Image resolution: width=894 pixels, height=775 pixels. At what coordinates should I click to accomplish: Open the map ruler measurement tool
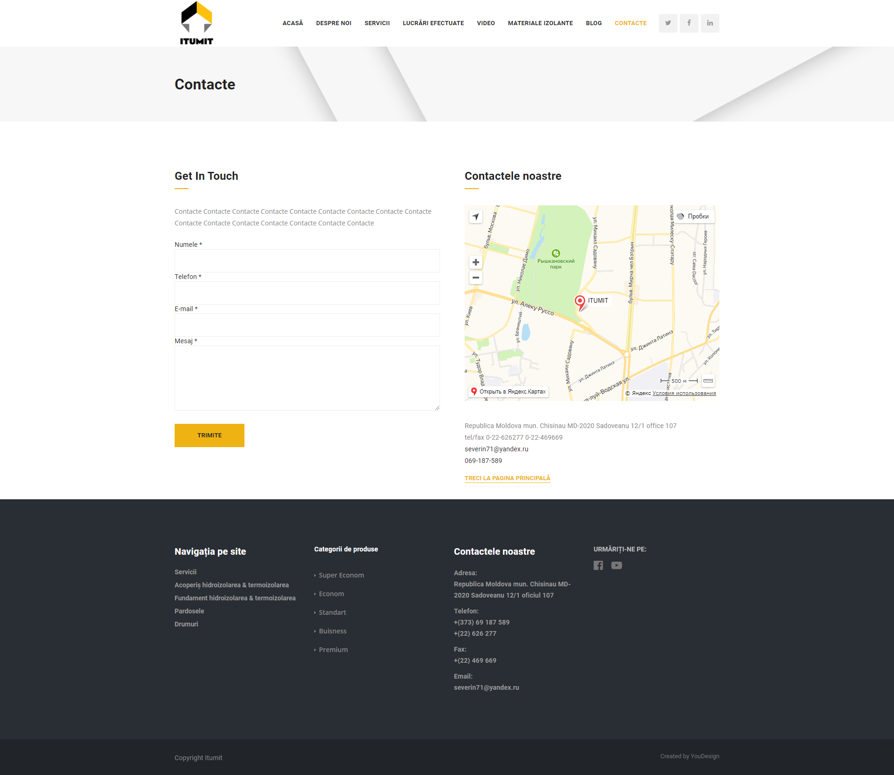click(x=708, y=381)
